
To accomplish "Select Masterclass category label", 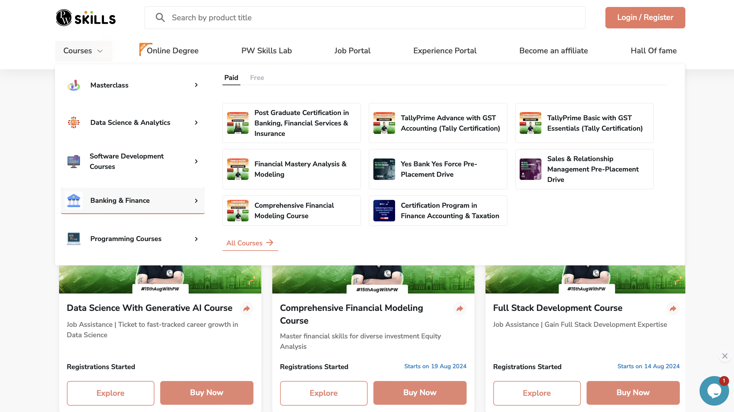I will (x=109, y=85).
